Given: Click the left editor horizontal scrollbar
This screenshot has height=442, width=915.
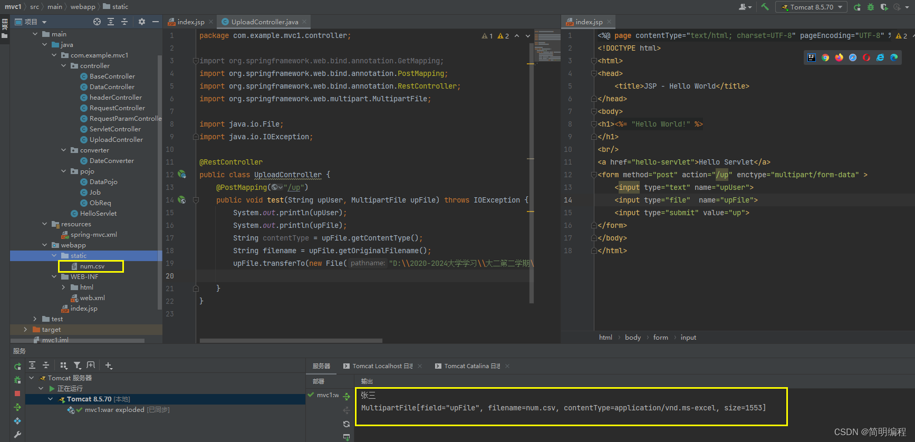Looking at the screenshot, I should 291,341.
